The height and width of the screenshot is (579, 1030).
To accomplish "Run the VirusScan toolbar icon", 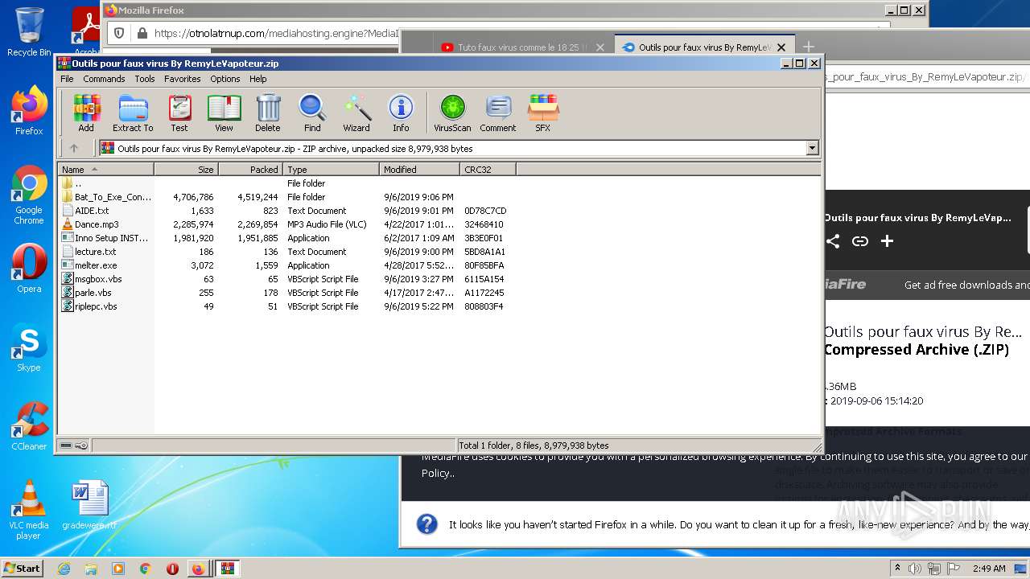I will pos(452,113).
